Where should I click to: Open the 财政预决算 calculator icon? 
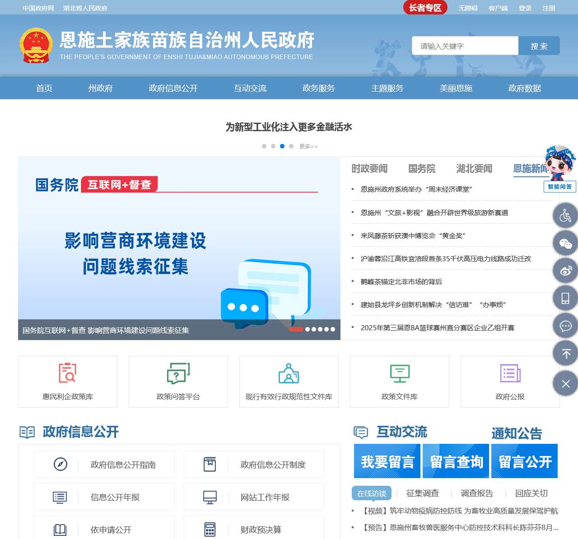210,529
